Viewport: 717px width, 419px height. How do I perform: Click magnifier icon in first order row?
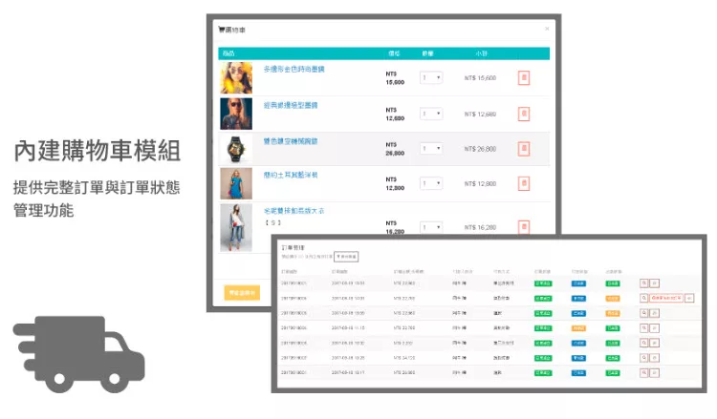tap(644, 283)
